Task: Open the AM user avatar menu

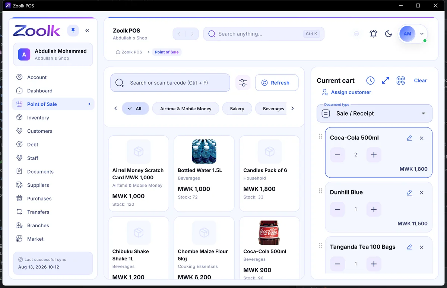Action: 412,34
